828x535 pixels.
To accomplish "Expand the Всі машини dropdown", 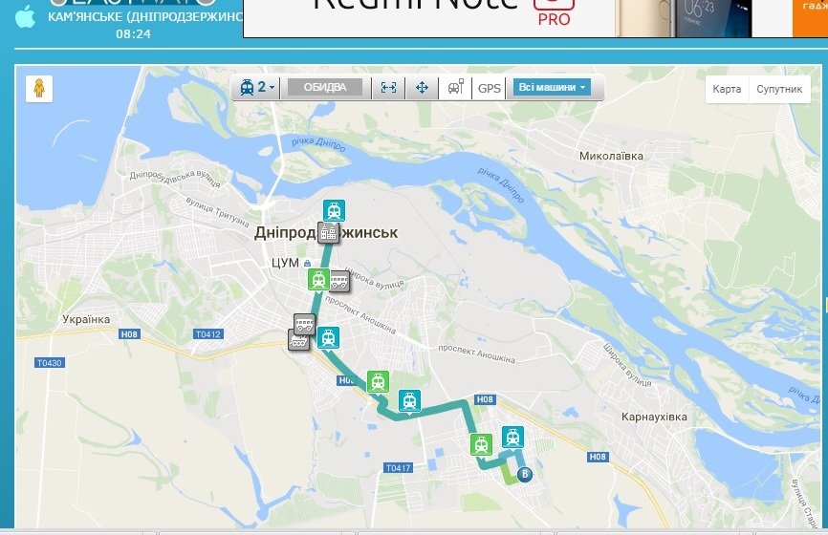I will [552, 88].
